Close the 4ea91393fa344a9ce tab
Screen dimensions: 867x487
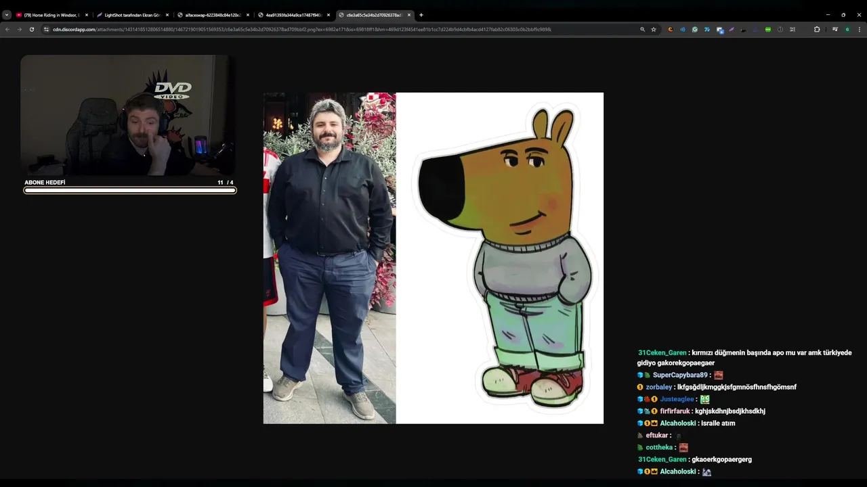[329, 15]
